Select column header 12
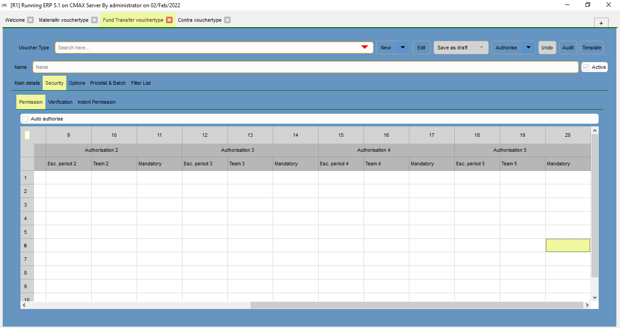Screen dimensions: 620x328 tap(205, 135)
